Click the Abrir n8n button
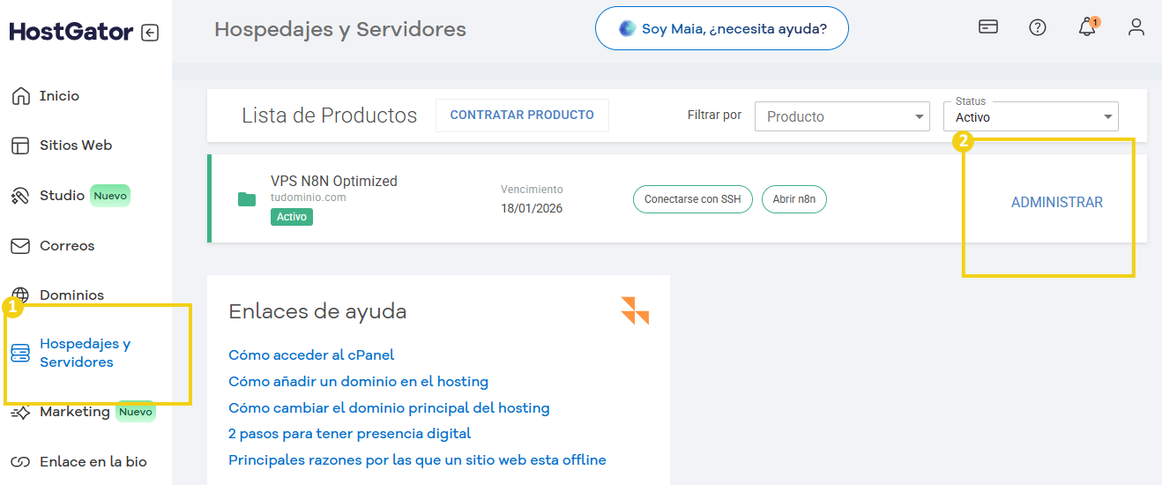Viewport: 1162px width, 485px height. 793,199
